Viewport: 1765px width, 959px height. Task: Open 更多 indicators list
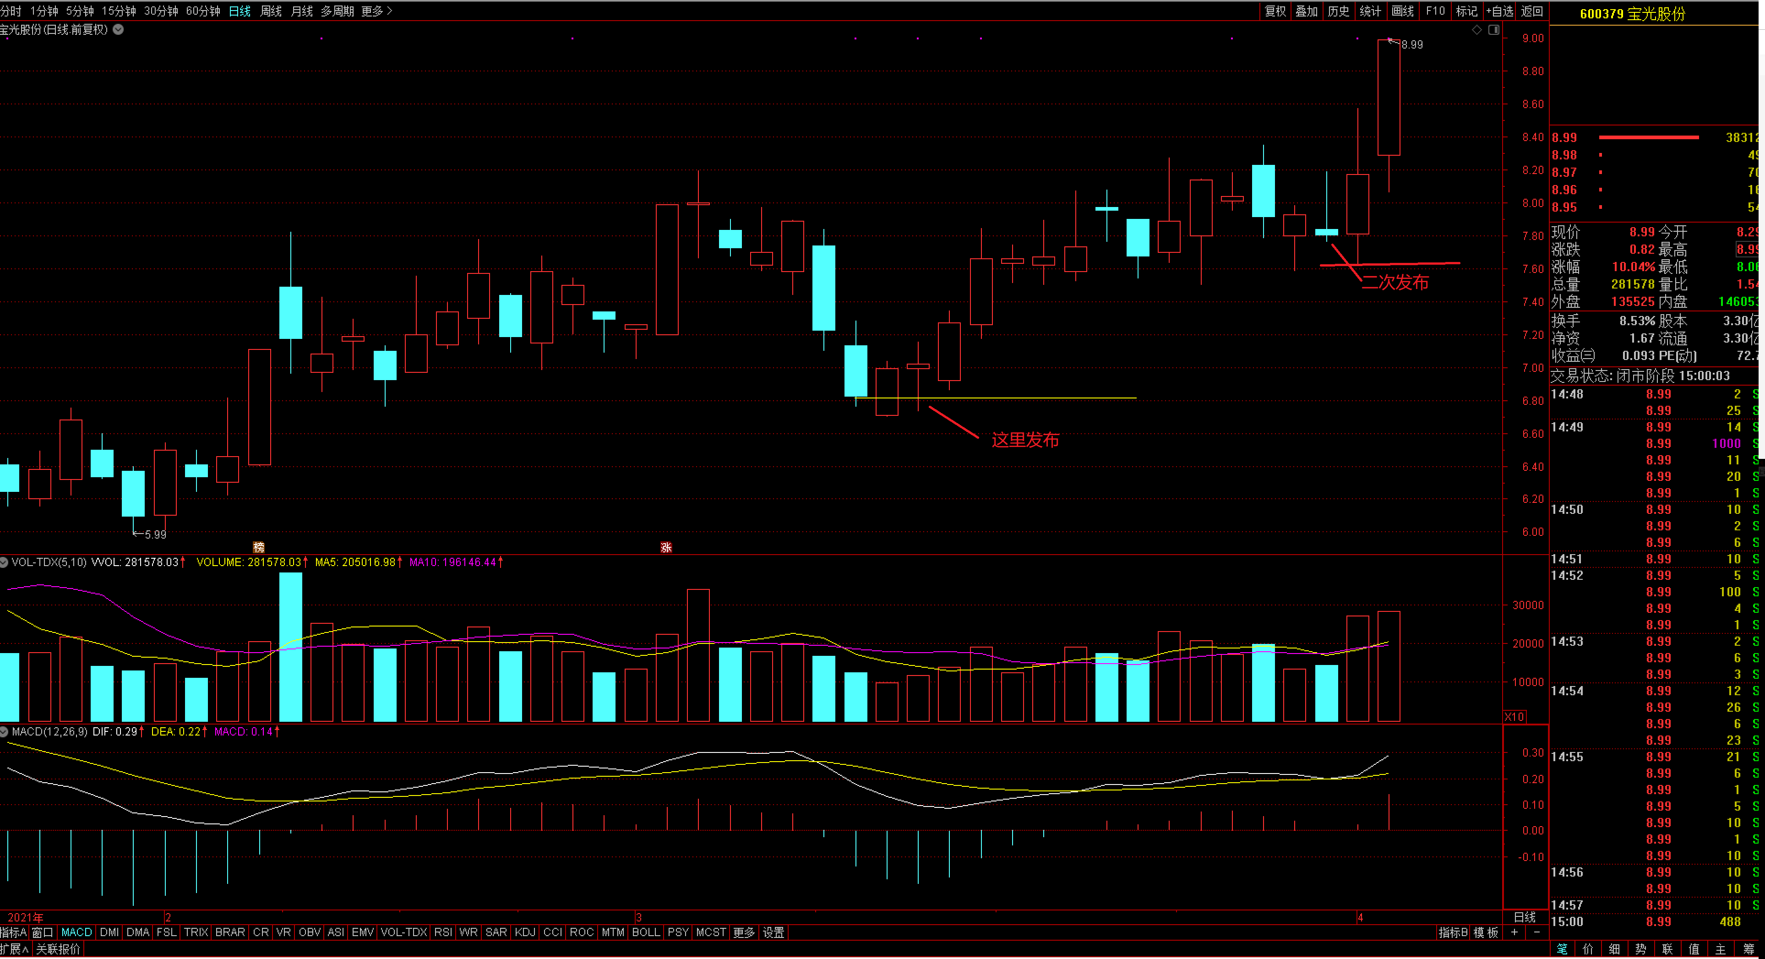[x=744, y=933]
